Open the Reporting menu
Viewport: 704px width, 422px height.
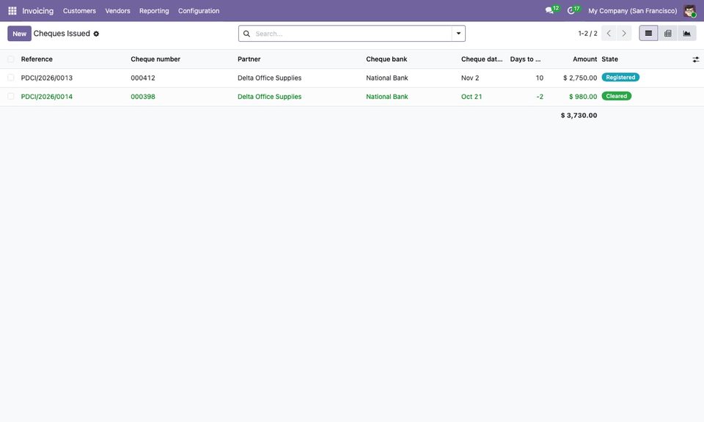tap(154, 11)
